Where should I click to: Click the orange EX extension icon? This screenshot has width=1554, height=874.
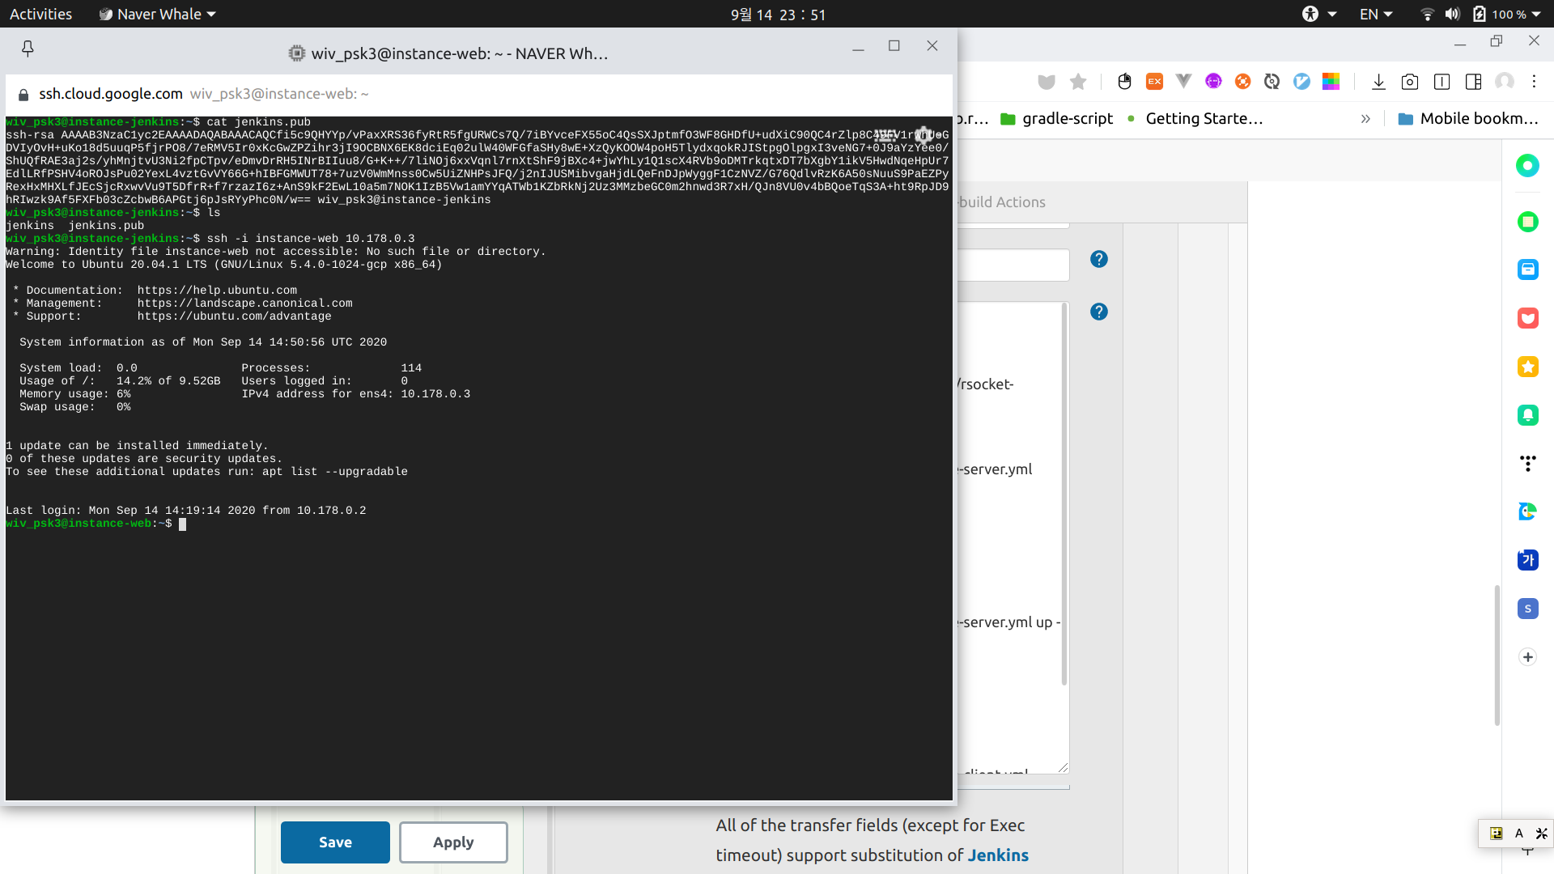tap(1154, 82)
